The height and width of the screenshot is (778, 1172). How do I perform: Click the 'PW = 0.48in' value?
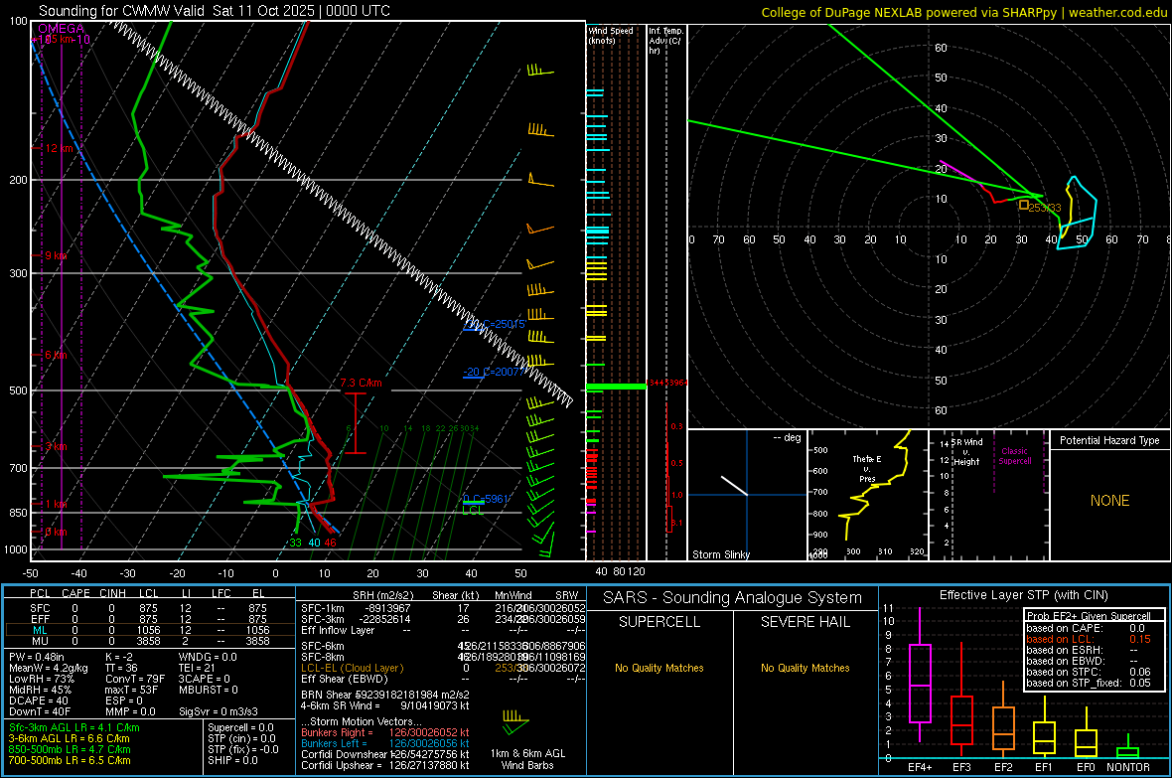pos(37,657)
